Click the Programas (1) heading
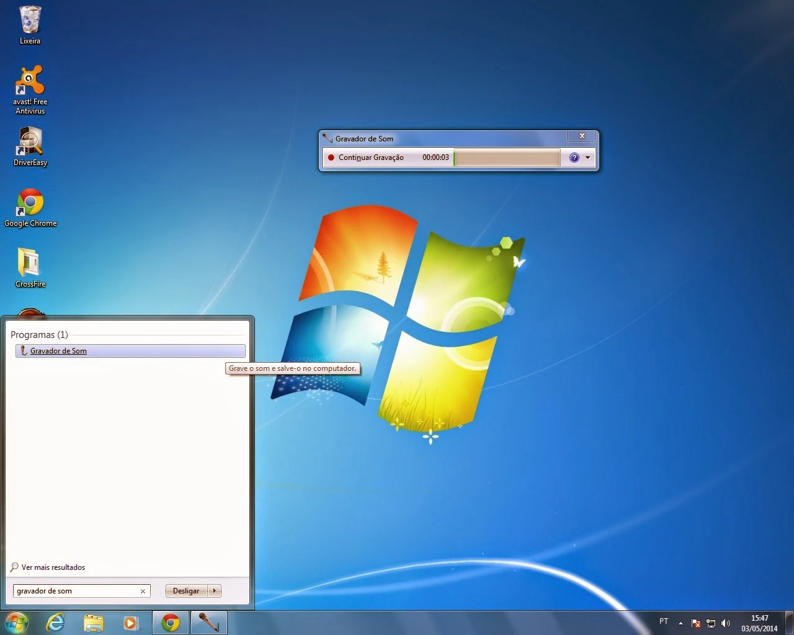Screen dimensions: 794x635 pyautogui.click(x=39, y=335)
